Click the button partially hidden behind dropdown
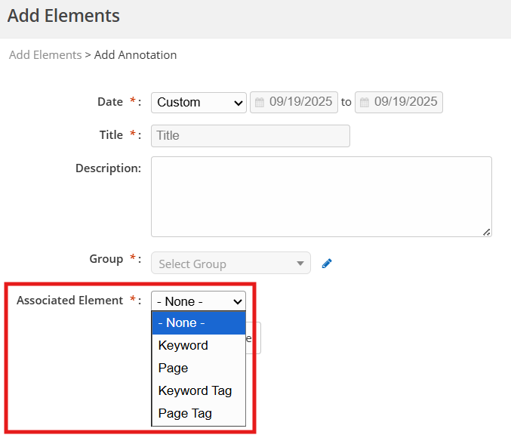Screen dimensions: 511x438 click(254, 338)
